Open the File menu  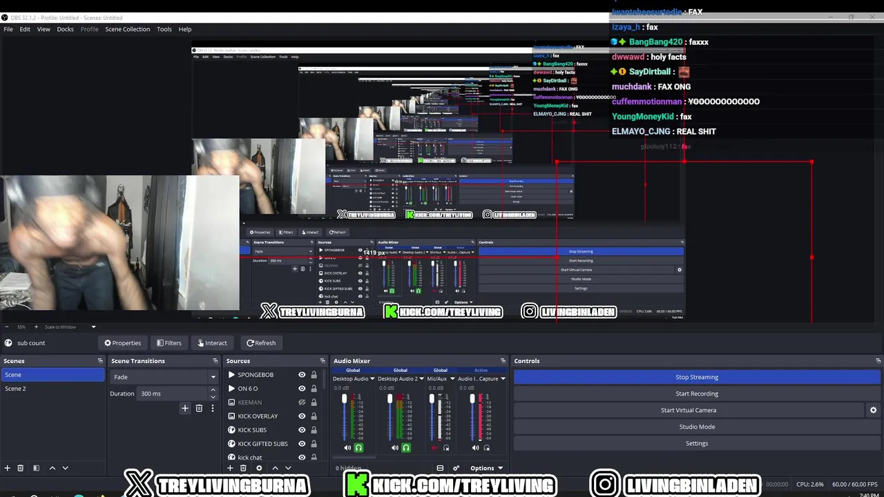tap(8, 29)
